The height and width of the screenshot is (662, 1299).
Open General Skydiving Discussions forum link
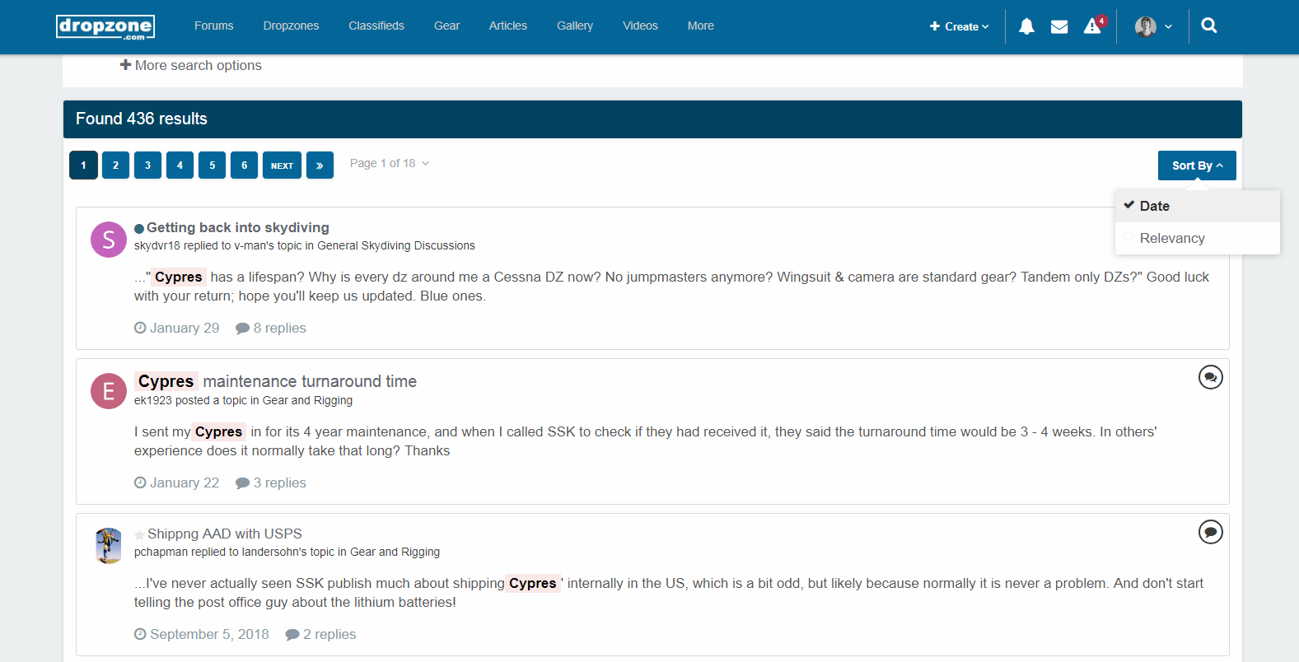pyautogui.click(x=396, y=245)
